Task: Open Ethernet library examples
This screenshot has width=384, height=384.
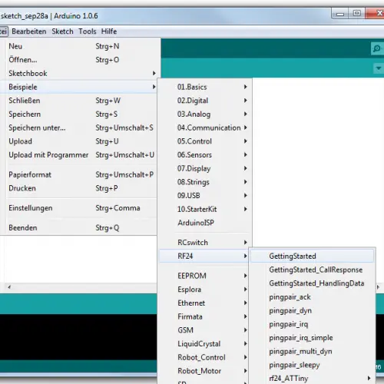Action: (x=204, y=303)
